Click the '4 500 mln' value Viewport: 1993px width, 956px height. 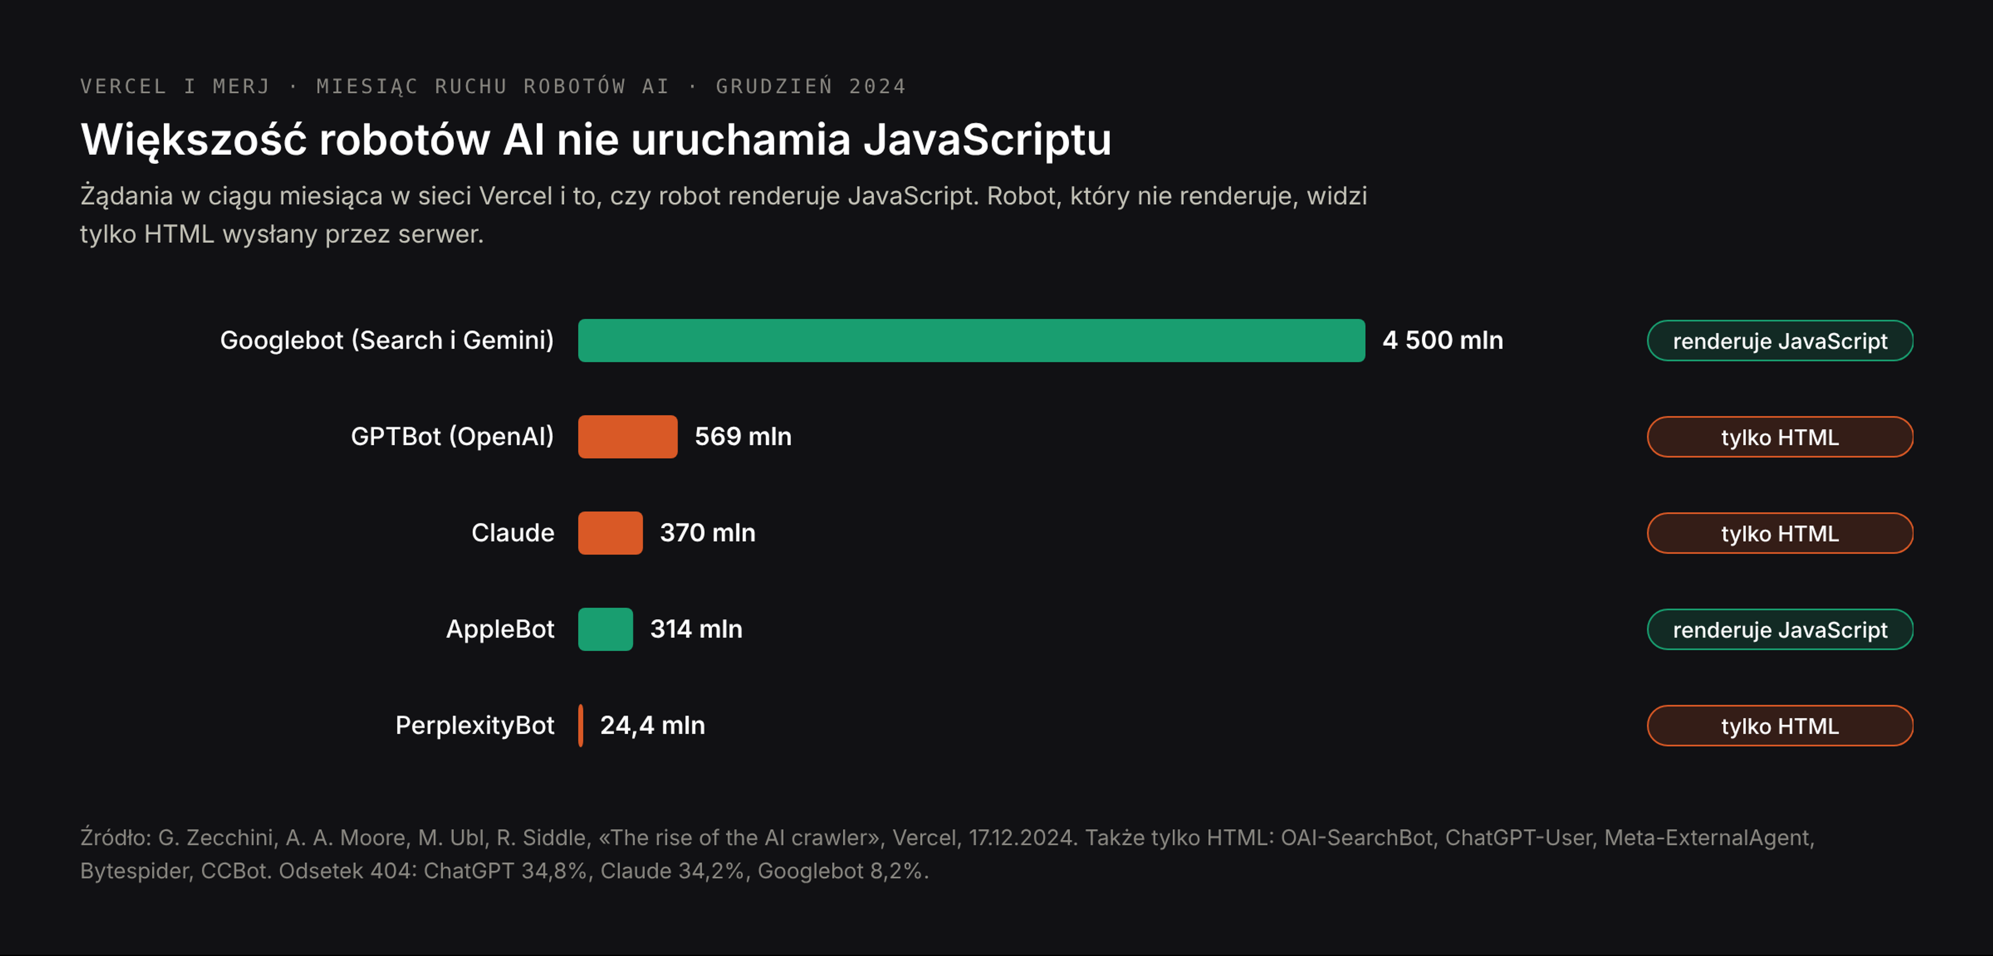pos(1443,340)
